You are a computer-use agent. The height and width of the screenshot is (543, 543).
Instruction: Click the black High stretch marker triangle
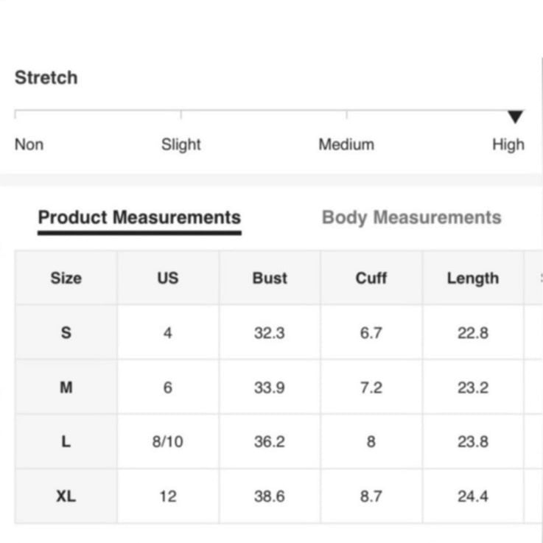[x=515, y=116]
